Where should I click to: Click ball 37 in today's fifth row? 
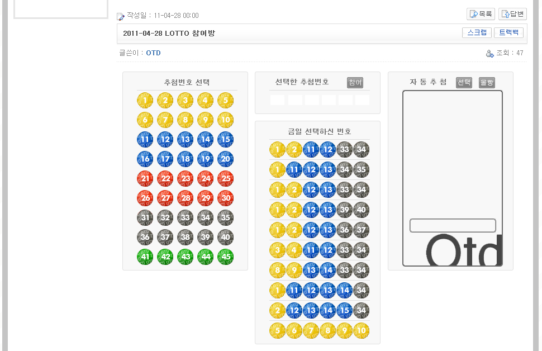[361, 230]
